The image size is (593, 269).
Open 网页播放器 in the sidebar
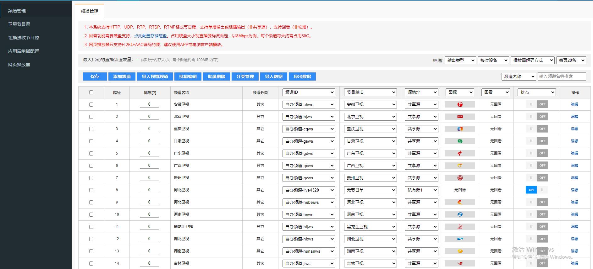click(x=36, y=65)
